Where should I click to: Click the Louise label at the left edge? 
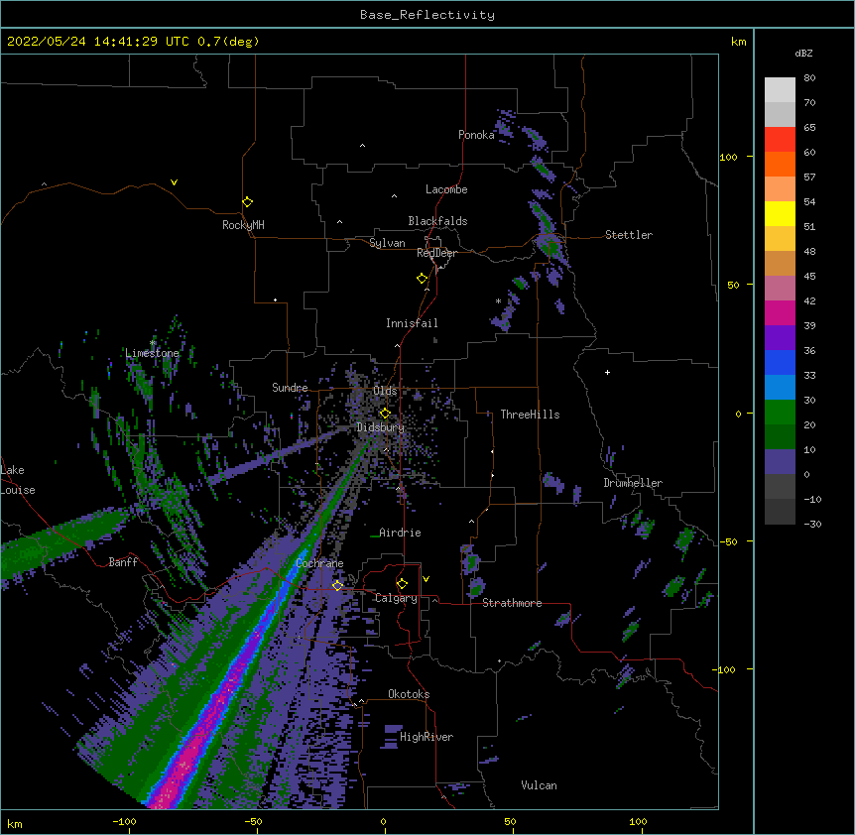click(x=18, y=490)
